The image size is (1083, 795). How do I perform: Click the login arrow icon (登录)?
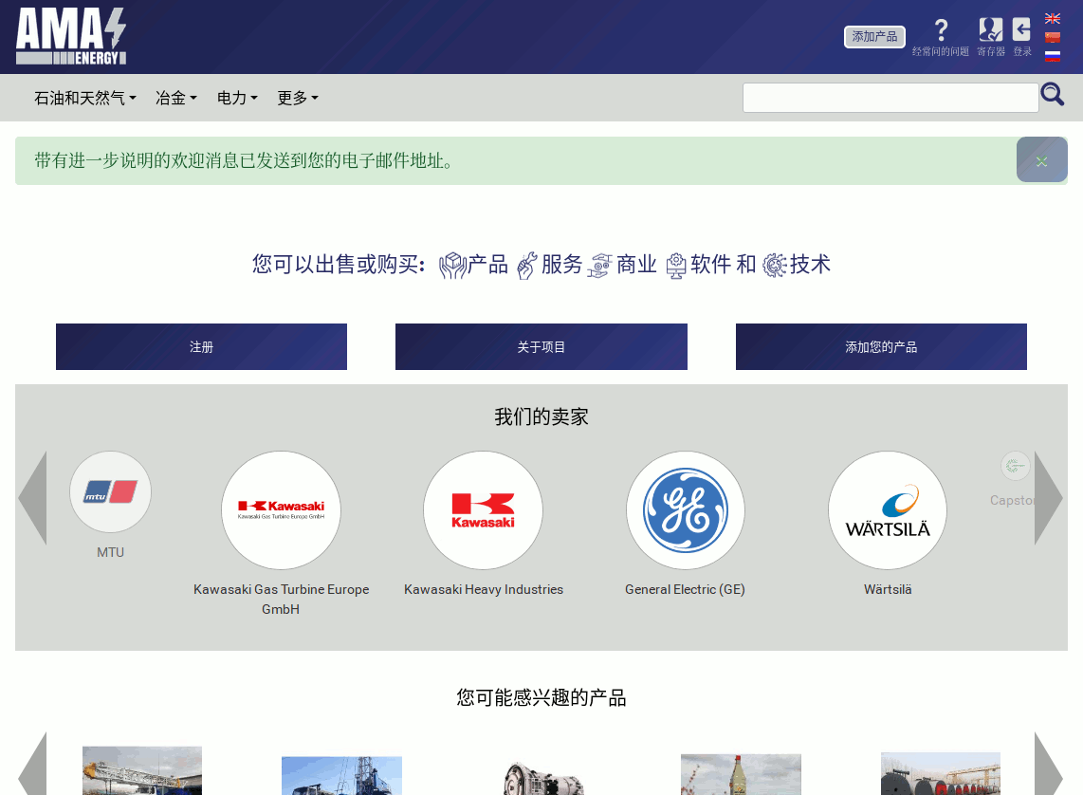tap(1021, 30)
